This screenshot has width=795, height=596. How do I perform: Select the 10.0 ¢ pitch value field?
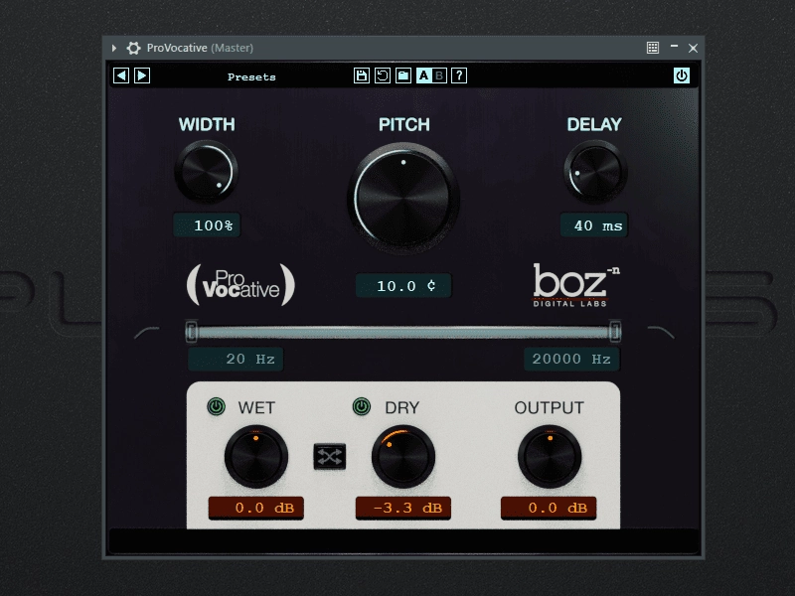(x=403, y=285)
